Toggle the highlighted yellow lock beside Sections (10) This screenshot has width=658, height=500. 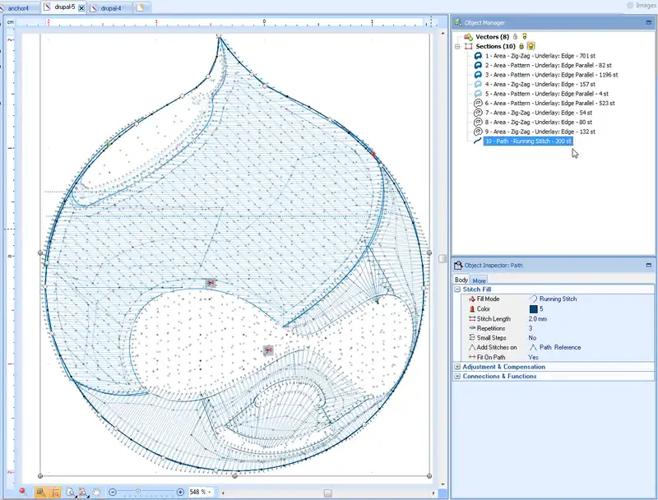coord(531,46)
